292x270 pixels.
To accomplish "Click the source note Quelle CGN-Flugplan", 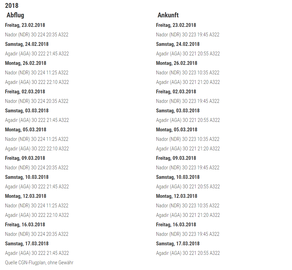I will pos(39,262).
